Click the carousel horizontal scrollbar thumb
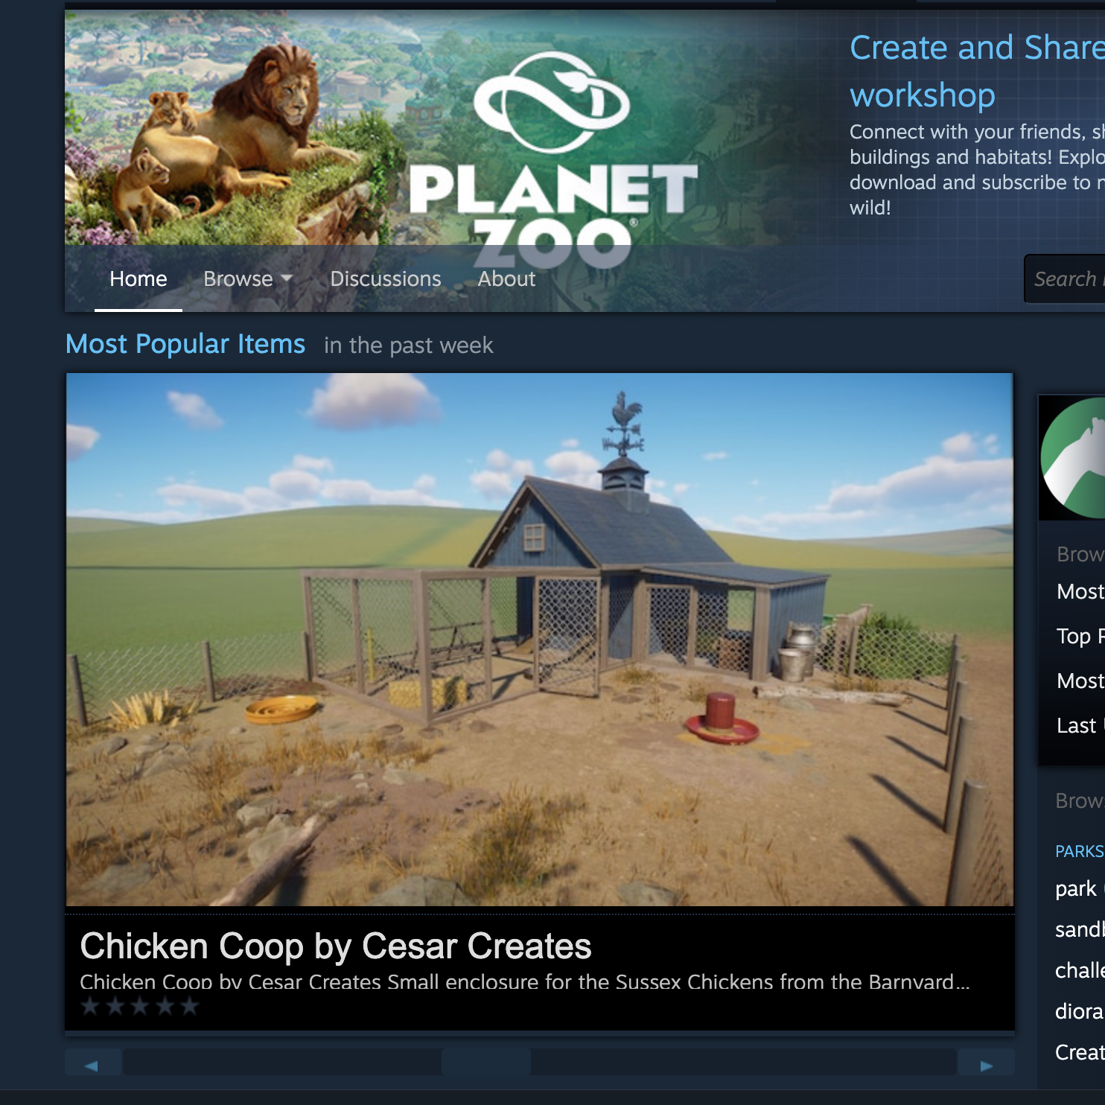Viewport: 1105px width, 1105px height. [485, 1062]
